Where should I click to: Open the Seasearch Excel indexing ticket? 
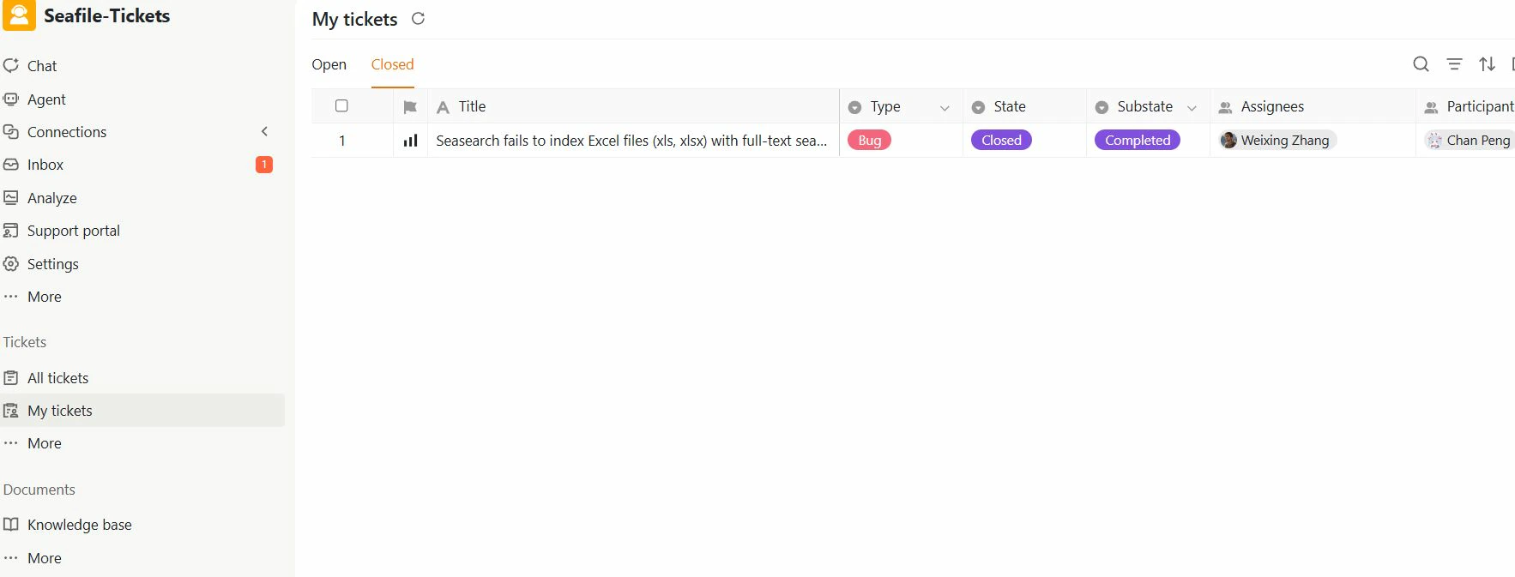click(x=631, y=141)
